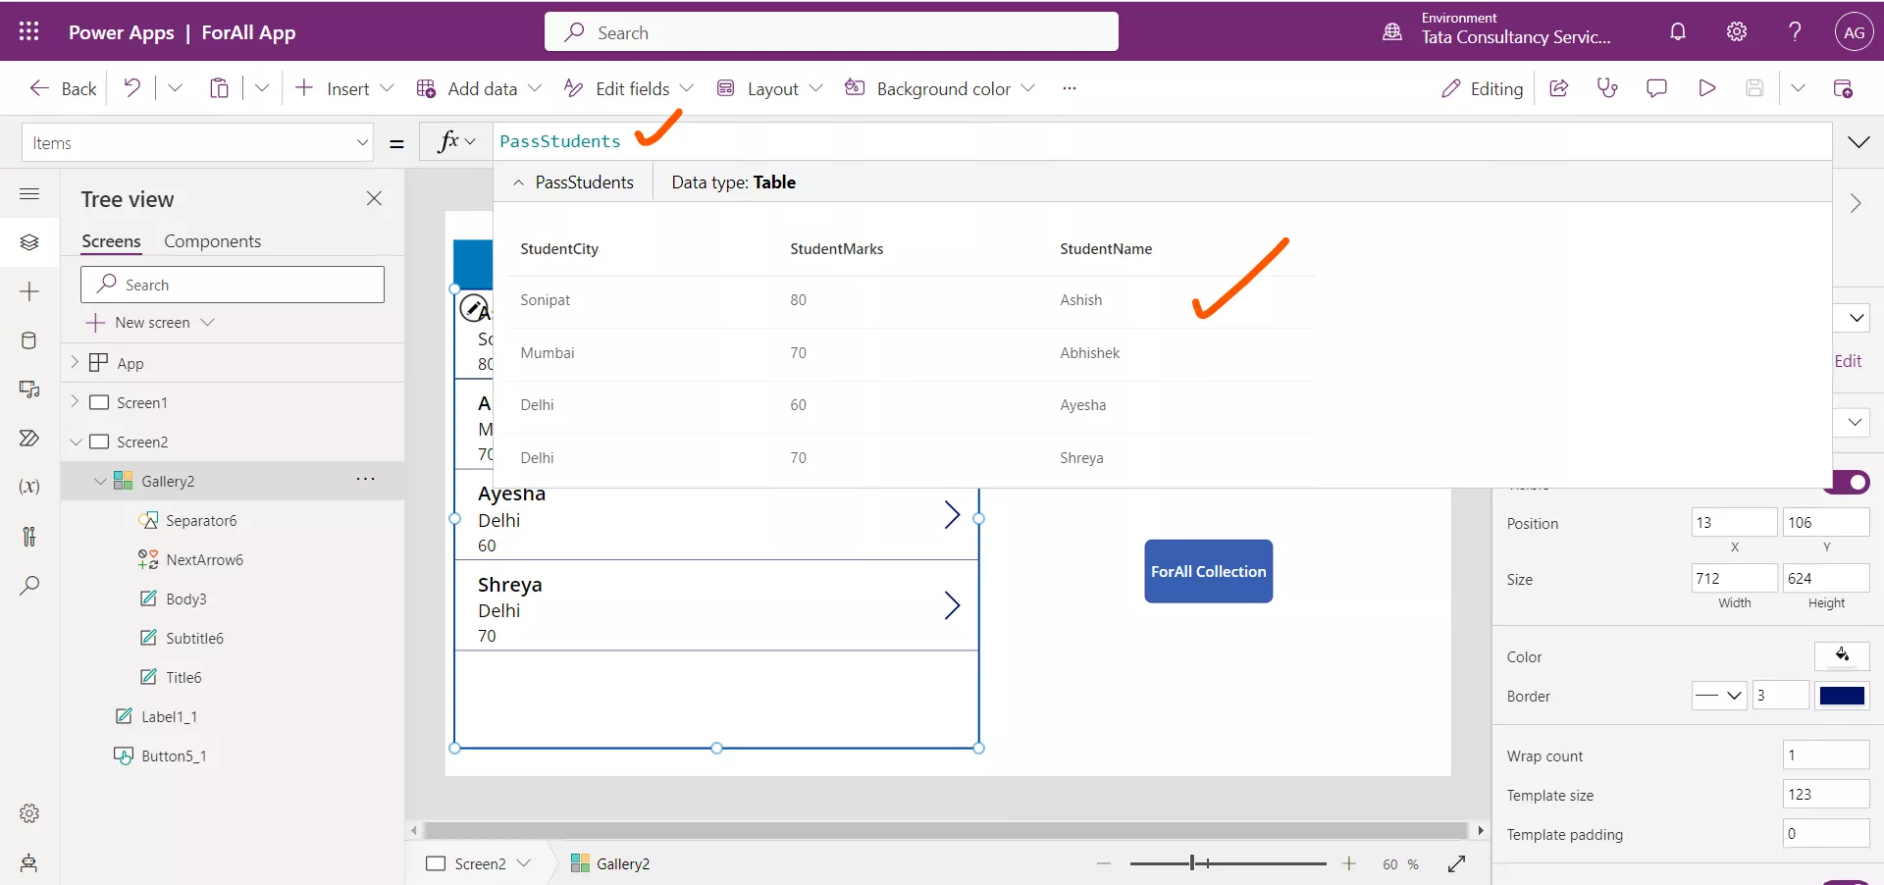The width and height of the screenshot is (1884, 885).
Task: Open the Variables (x) icon
Action: (x=29, y=487)
